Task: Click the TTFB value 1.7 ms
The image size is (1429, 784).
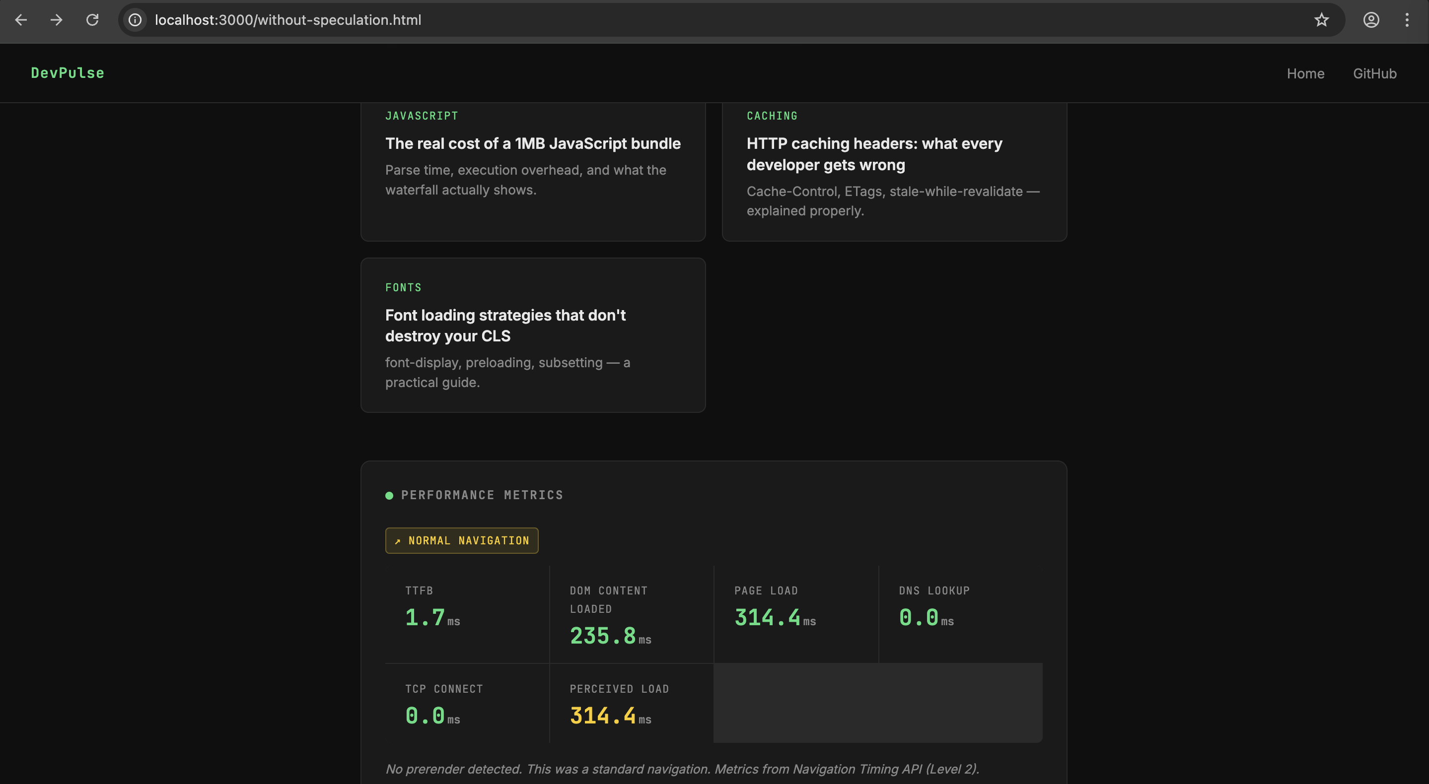Action: [432, 618]
